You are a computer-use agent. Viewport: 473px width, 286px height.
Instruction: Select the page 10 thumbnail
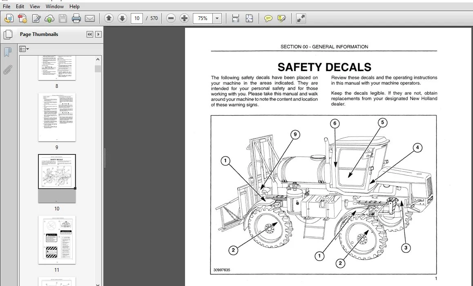click(57, 178)
